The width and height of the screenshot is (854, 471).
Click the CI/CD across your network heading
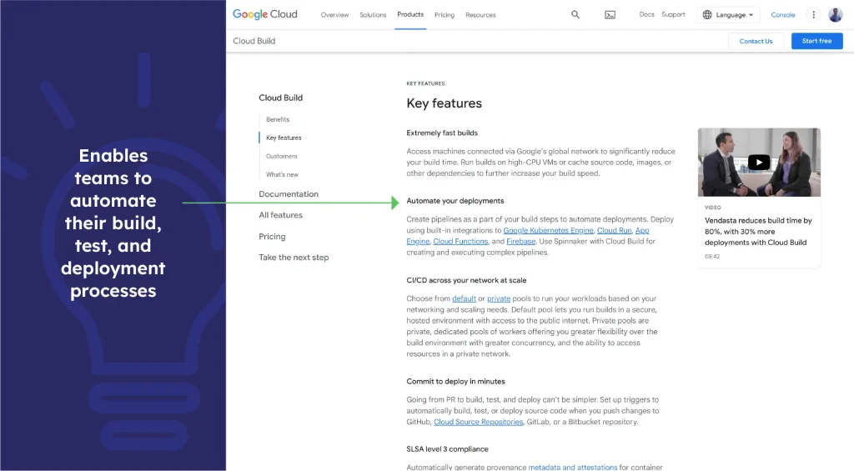click(x=466, y=280)
